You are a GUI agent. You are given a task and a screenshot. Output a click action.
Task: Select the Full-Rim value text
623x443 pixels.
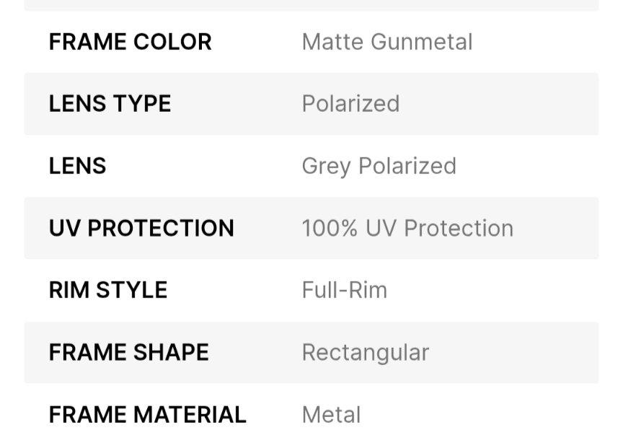pyautogui.click(x=344, y=290)
